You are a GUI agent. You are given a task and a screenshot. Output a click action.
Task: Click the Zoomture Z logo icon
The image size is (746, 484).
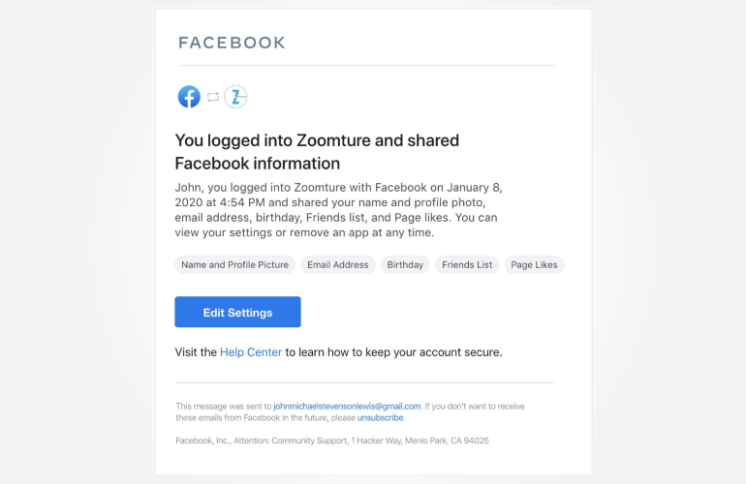click(x=235, y=97)
